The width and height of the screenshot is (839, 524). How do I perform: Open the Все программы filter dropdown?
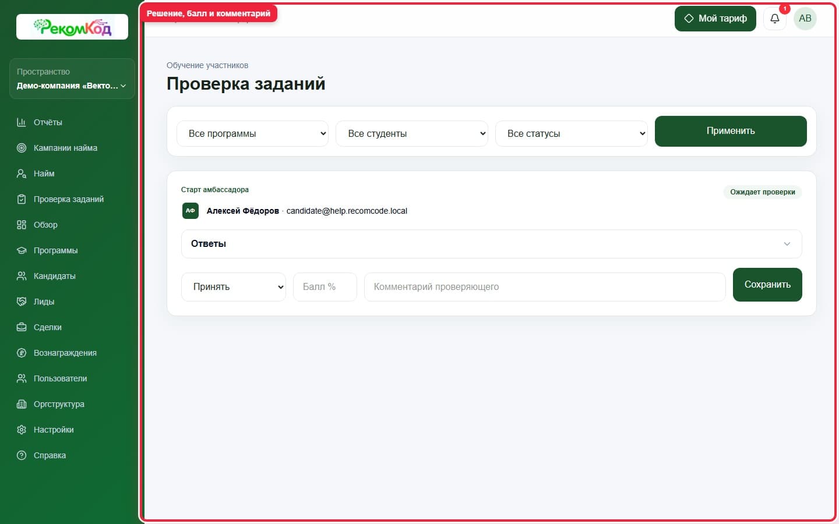coord(252,133)
